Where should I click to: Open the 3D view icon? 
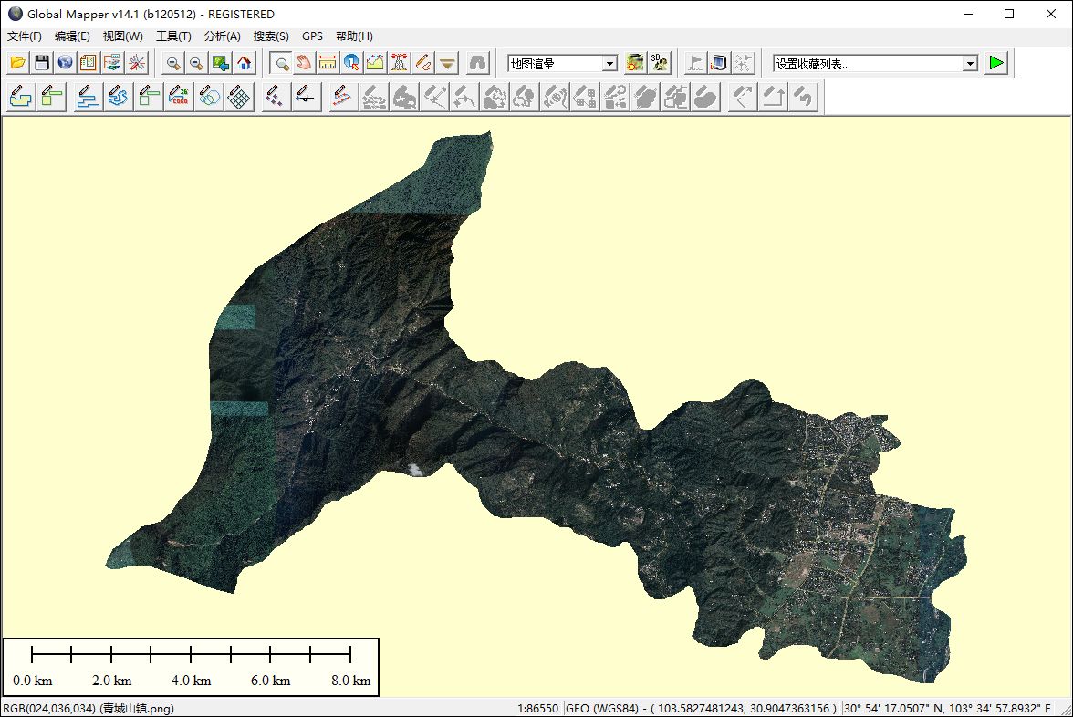pyautogui.click(x=660, y=63)
